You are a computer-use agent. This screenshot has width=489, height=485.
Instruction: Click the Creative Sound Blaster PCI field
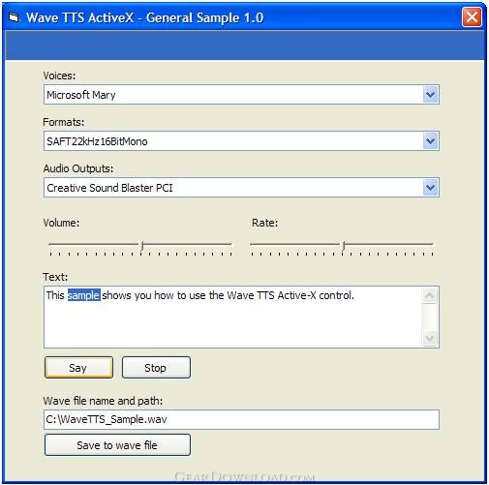coord(241,188)
